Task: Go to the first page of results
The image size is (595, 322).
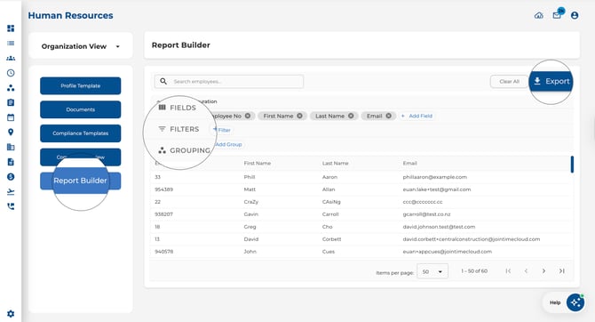Action: 508,271
